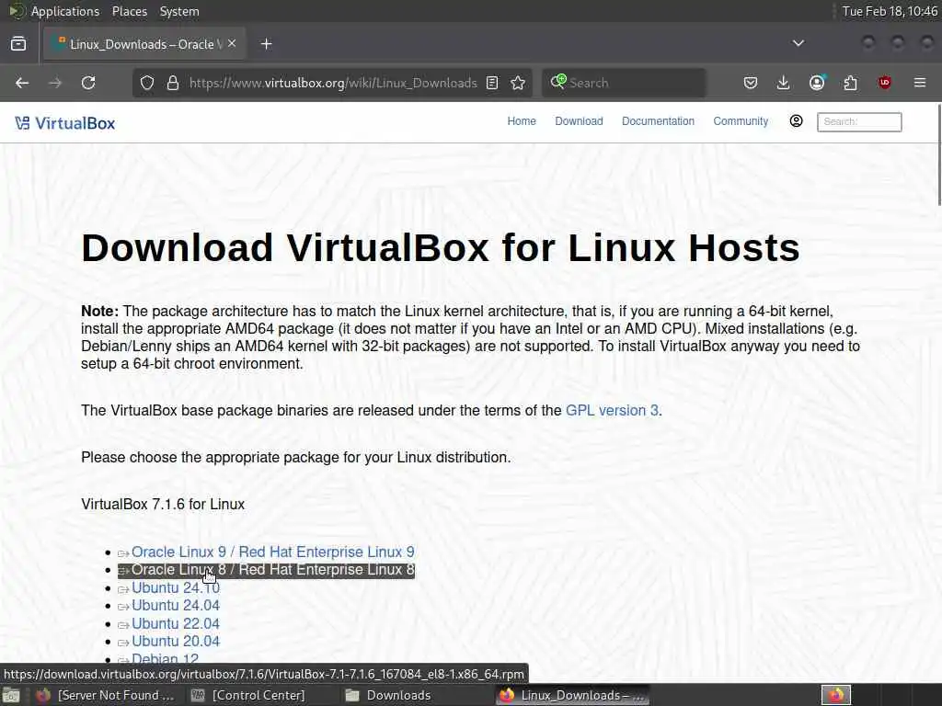Screen dimensions: 942x706
Task: Open the Download nav link
Action: 579,121
